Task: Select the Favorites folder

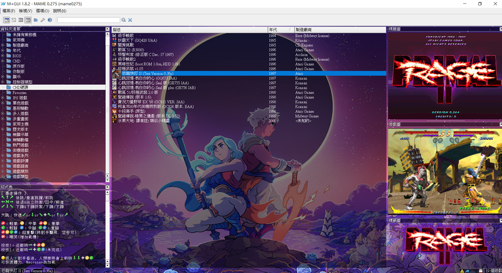Action: [x=19, y=92]
